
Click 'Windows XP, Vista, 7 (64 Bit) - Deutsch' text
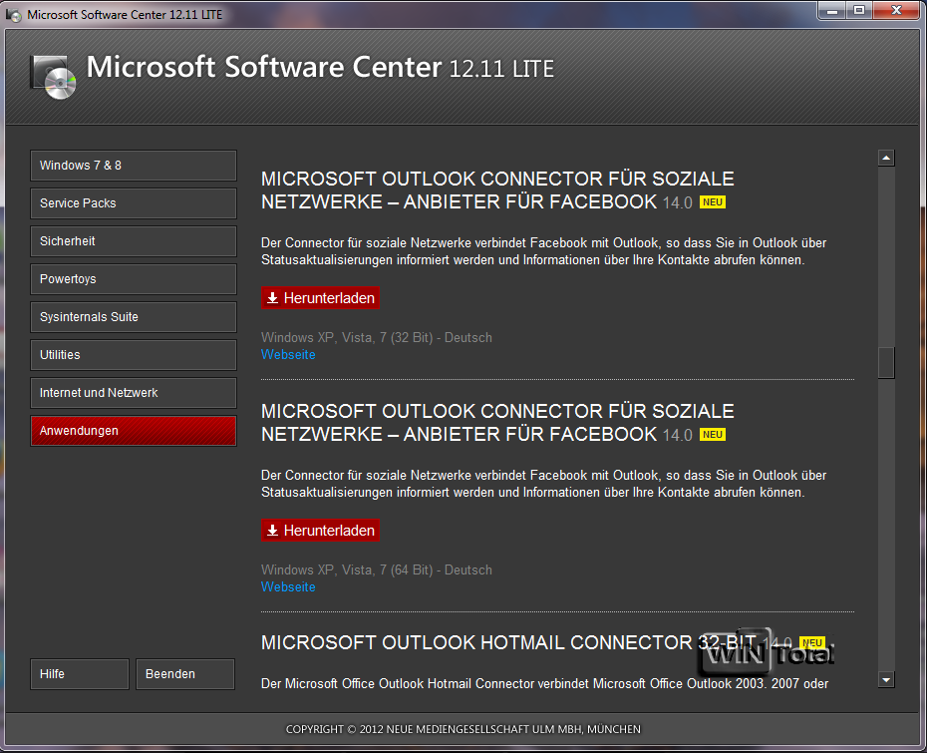pos(377,570)
